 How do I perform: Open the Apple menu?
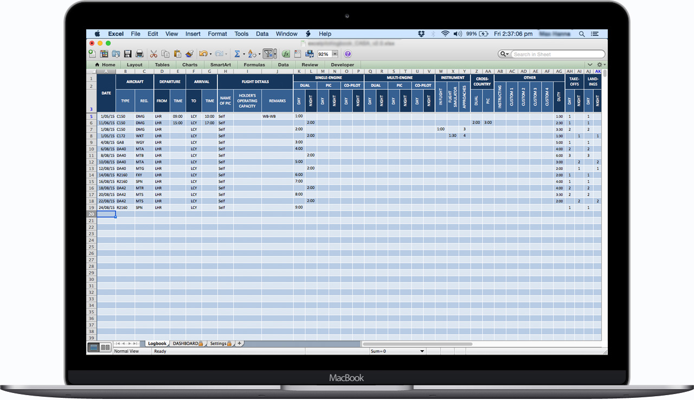98,34
